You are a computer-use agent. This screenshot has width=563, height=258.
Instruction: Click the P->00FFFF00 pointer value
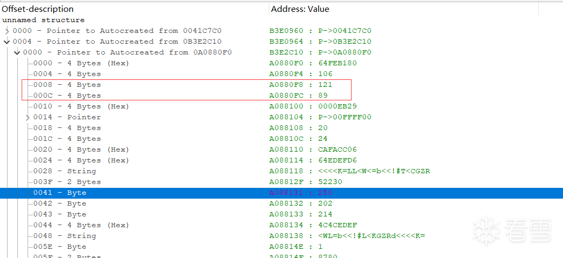[x=345, y=117]
